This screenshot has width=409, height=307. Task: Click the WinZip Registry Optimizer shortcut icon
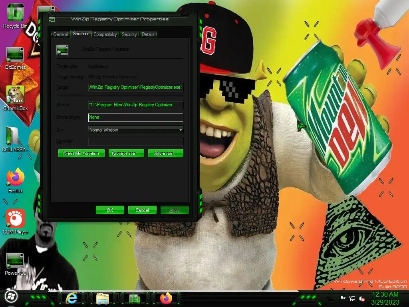tap(62, 50)
